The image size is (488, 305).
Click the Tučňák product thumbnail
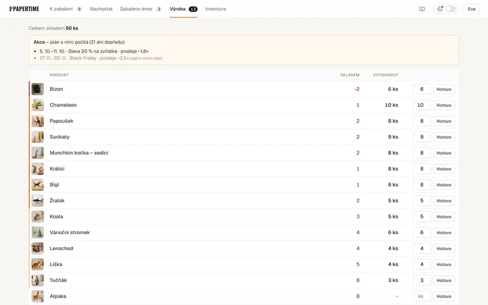pyautogui.click(x=38, y=280)
